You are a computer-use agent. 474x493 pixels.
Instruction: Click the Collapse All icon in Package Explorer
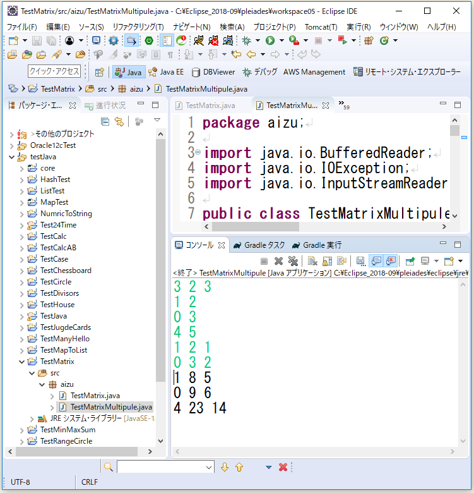click(x=105, y=121)
